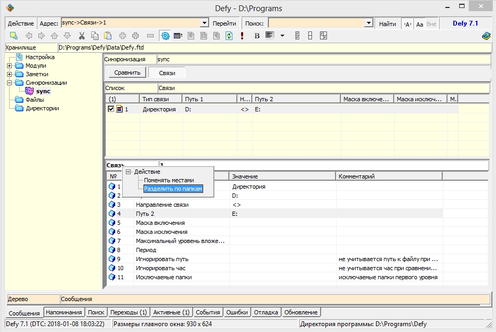Open the help book icon at toolbar right

tap(486, 36)
